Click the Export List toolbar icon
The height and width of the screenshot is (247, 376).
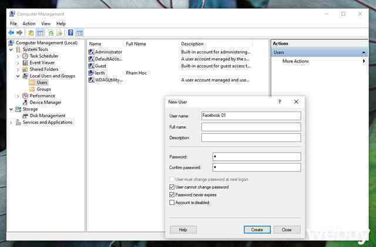click(x=59, y=33)
